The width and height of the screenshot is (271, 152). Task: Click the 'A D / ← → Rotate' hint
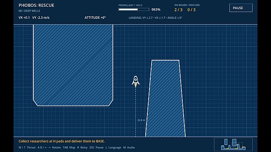click(49, 147)
